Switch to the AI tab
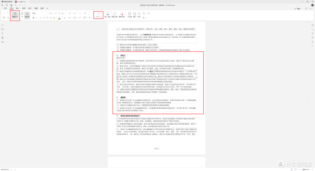This screenshot has width=315, height=171. (x=48, y=8)
